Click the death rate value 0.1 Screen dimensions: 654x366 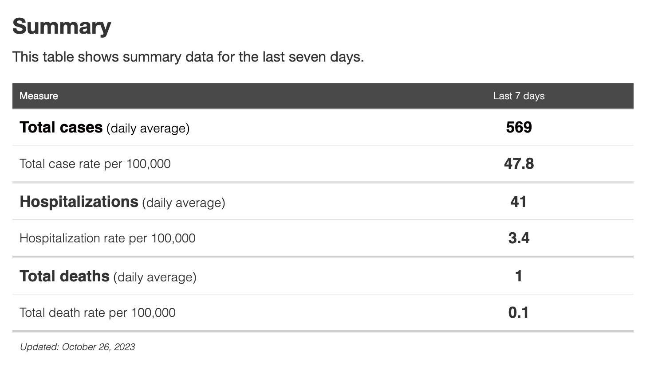point(519,313)
